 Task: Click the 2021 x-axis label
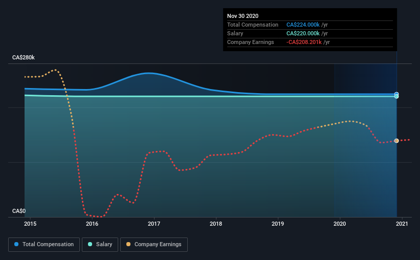point(402,224)
